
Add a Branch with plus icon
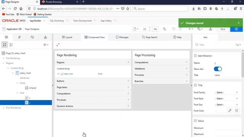click(x=186, y=81)
